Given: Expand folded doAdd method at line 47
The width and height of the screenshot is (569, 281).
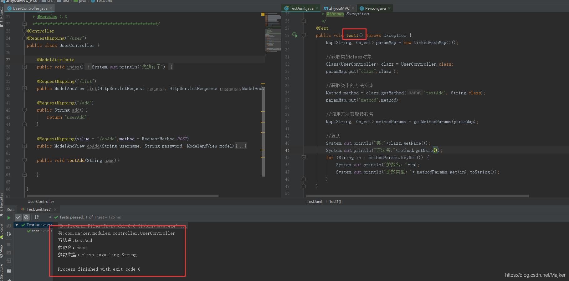Looking at the screenshot, I should [24, 146].
